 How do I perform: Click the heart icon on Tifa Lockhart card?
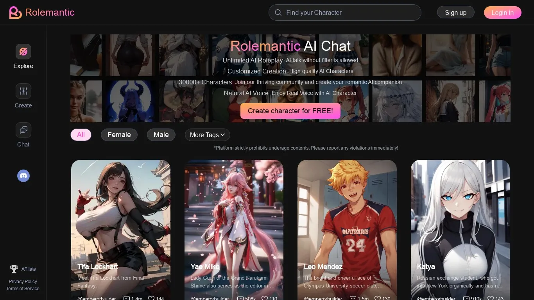click(x=151, y=298)
